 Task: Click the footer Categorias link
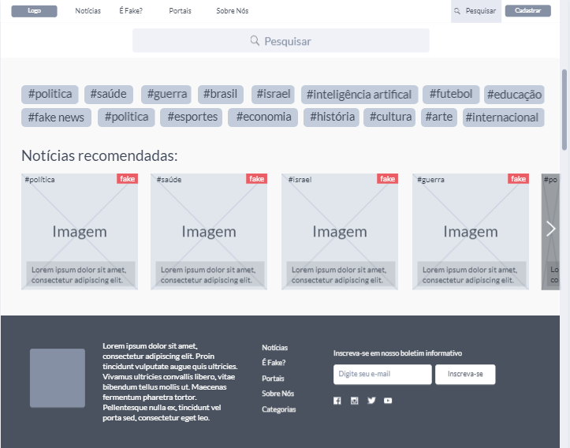279,409
